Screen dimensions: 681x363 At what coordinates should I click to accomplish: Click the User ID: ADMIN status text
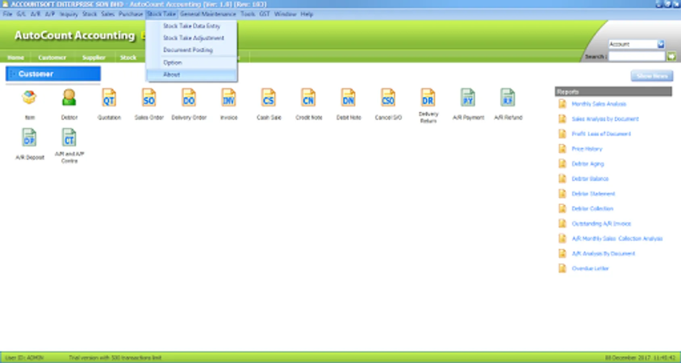coord(24,357)
